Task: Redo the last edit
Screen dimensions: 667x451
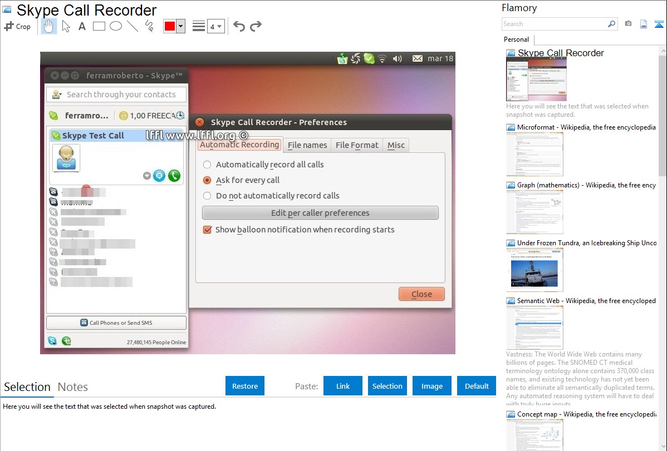Action: [x=256, y=26]
